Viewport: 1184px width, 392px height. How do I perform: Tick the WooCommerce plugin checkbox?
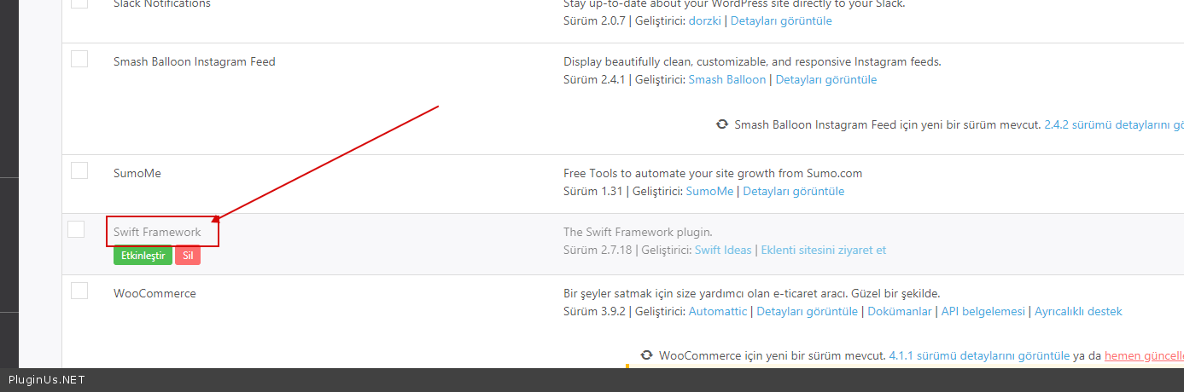79,291
